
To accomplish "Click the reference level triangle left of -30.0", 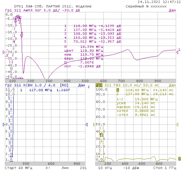I will (4, 52).
